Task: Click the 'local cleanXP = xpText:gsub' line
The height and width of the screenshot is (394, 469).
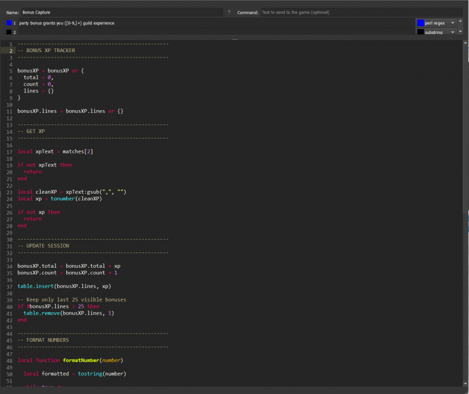Action: [x=72, y=192]
